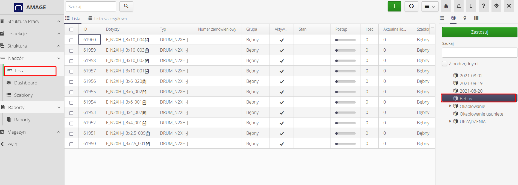Screen dimensions: 518x185
Task: Click the mobile device icon
Action: [x=471, y=6]
